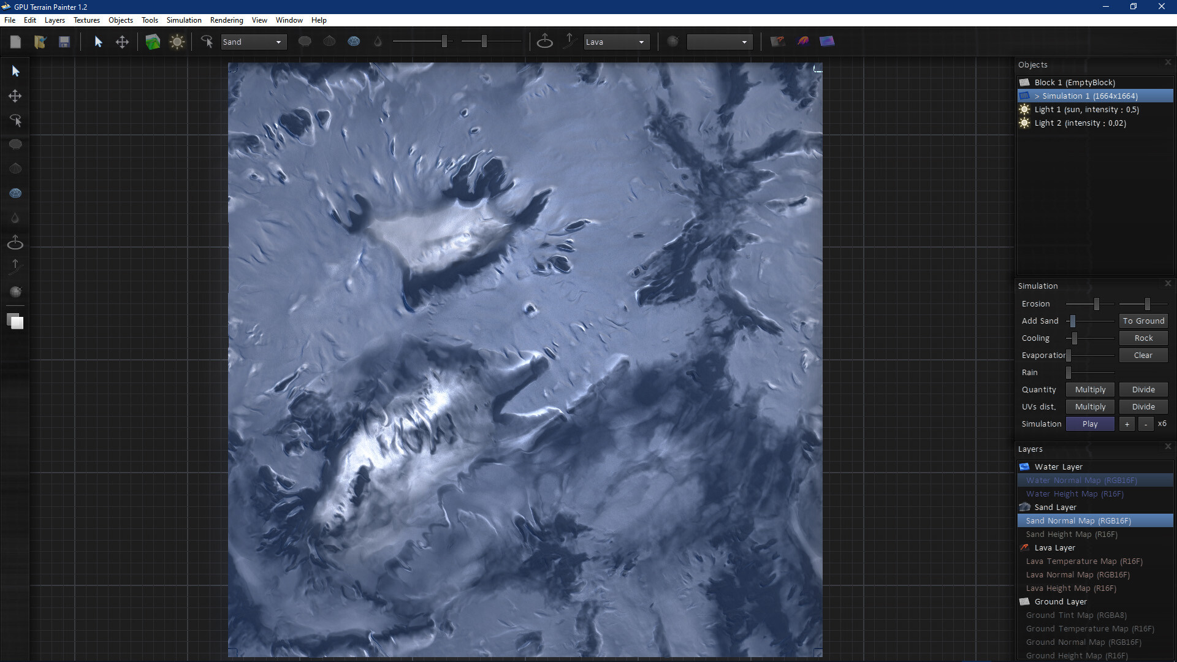Screen dimensions: 1177x662
Task: Create a new file with the blank page icon
Action: click(x=15, y=41)
